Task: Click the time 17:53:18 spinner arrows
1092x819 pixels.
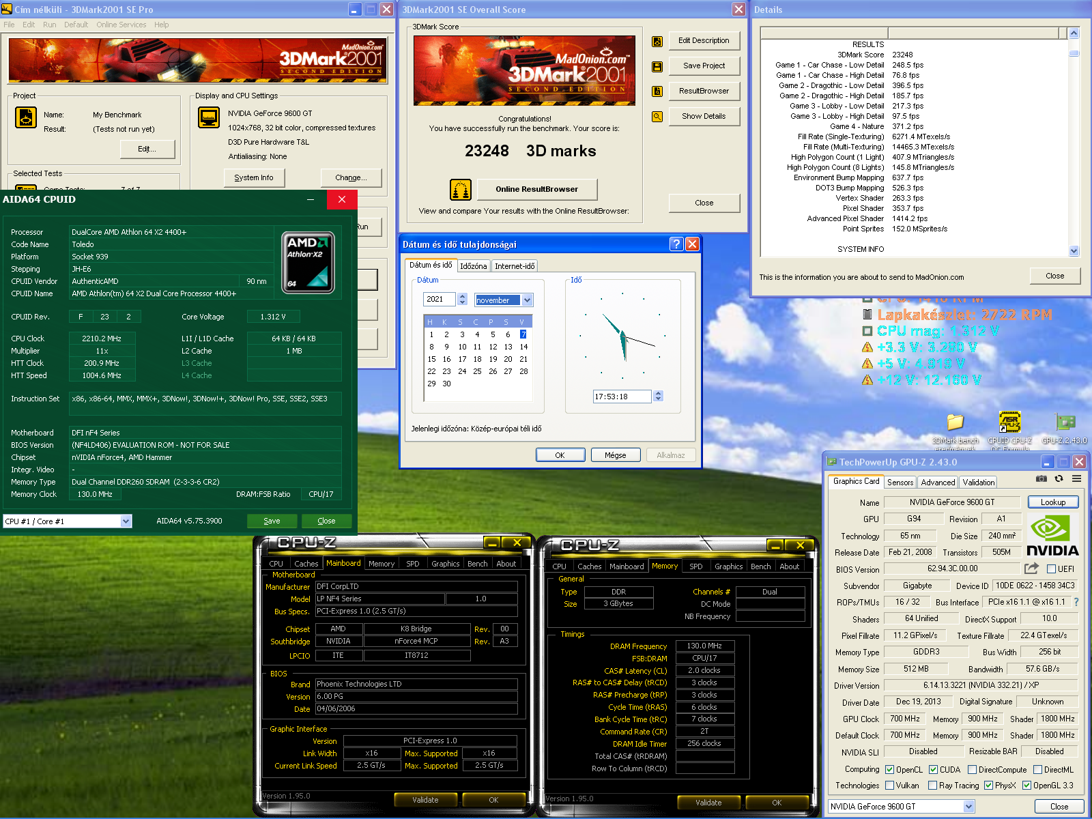Action: [x=658, y=396]
